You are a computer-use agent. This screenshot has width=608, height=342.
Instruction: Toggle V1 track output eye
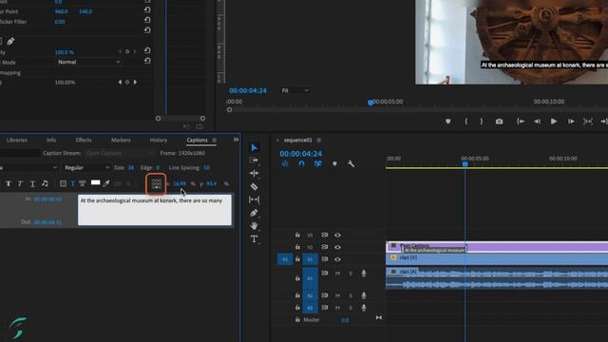337,259
